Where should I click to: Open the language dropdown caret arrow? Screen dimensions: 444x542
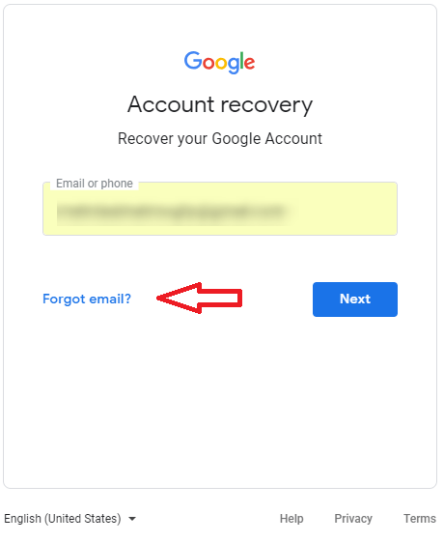tap(132, 519)
